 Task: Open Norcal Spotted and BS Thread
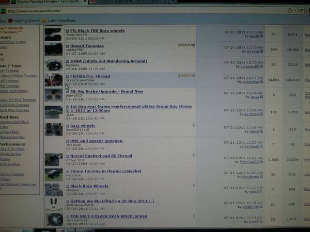point(101,156)
